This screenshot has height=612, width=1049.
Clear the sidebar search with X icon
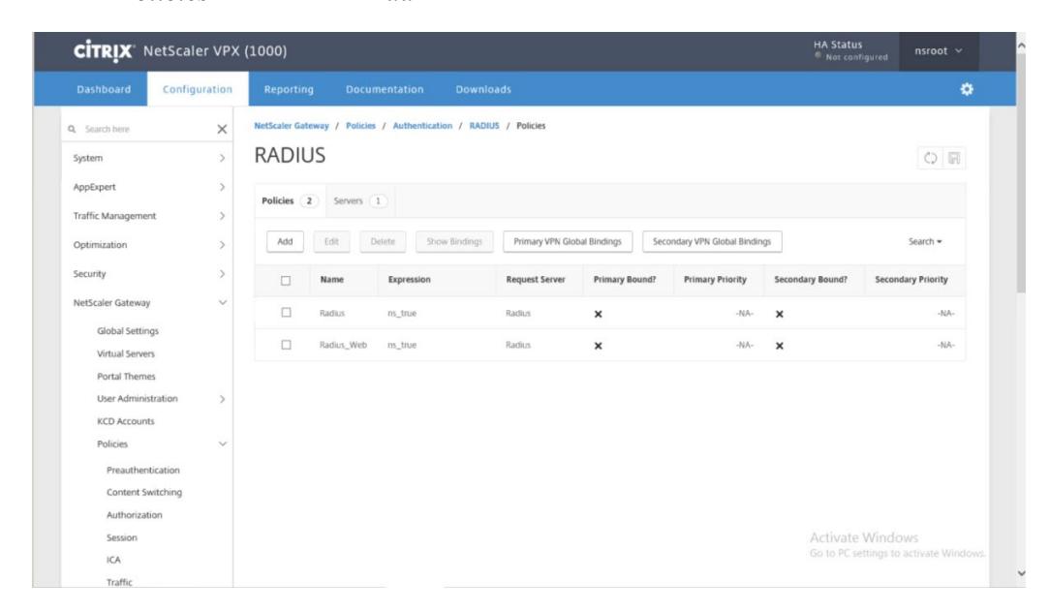pyautogui.click(x=222, y=129)
